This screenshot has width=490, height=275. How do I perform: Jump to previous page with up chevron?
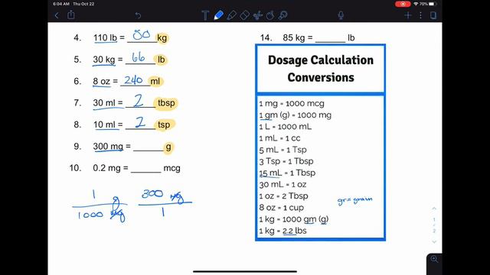tap(434, 209)
